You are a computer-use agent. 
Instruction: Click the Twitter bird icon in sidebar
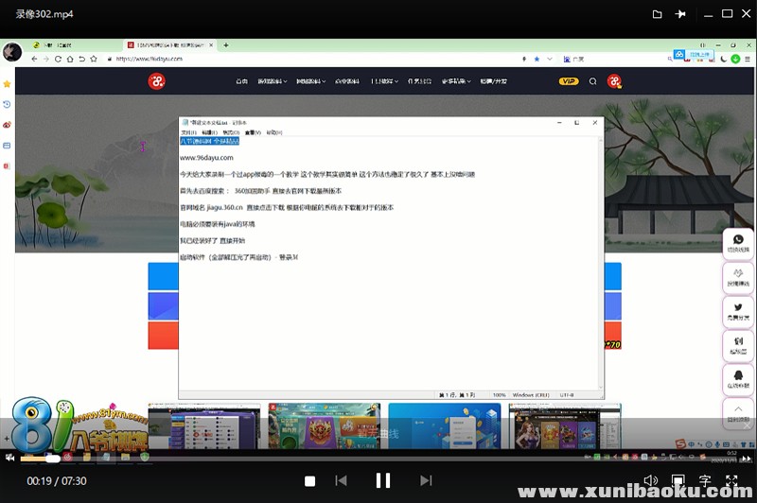click(737, 308)
